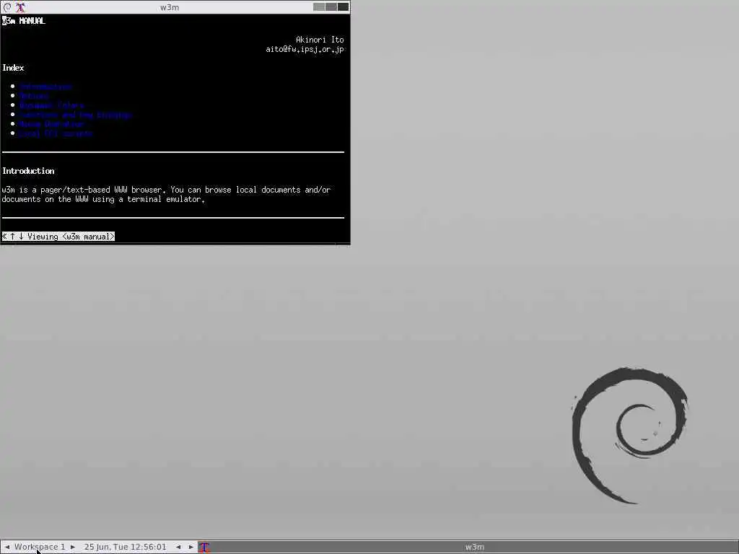Switch to the next workspace using right arrow
This screenshot has width=739, height=554.
coord(73,547)
